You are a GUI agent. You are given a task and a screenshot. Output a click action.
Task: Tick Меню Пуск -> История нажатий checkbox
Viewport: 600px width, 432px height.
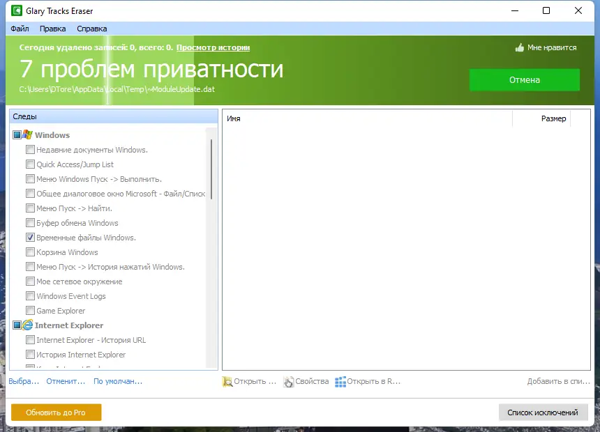tap(30, 266)
